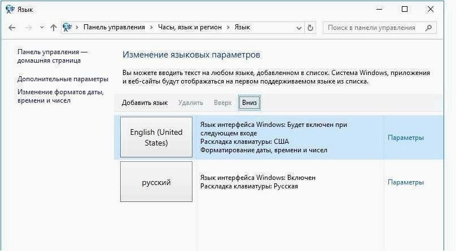Open Часы, язык и регион breadcrumb
The image size is (456, 251).
pyautogui.click(x=190, y=27)
